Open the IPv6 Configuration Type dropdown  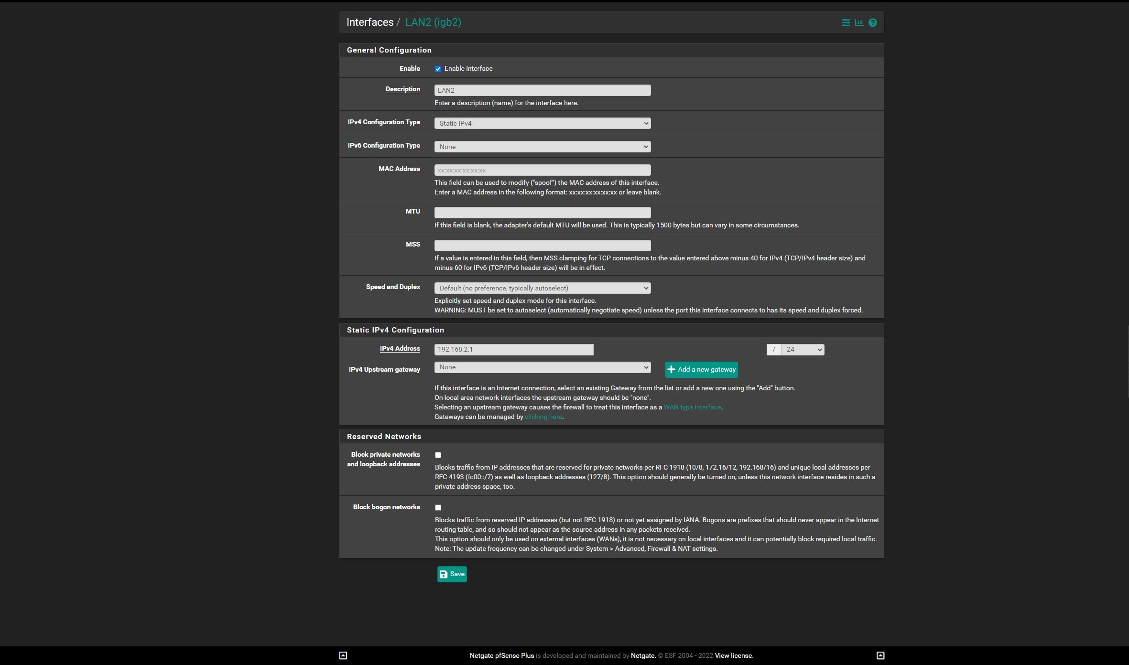pyautogui.click(x=542, y=147)
